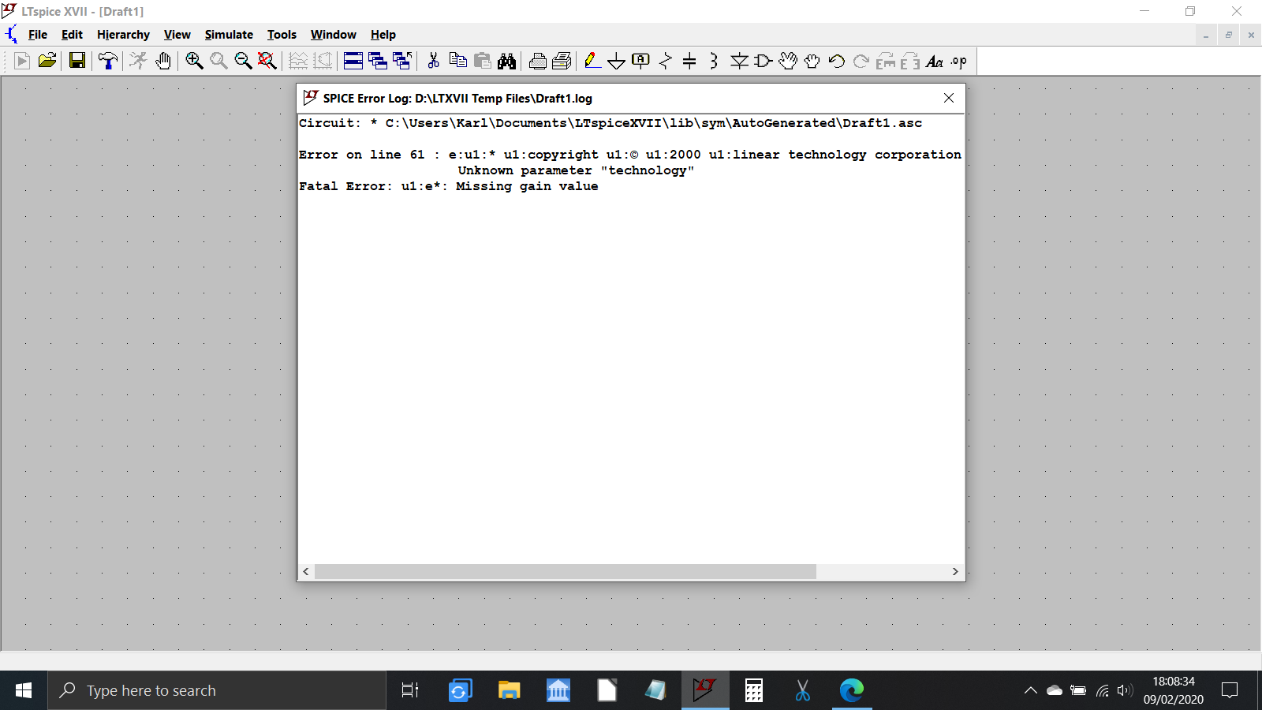Open Control Panel via the hammer icon
The height and width of the screenshot is (710, 1262).
[108, 61]
